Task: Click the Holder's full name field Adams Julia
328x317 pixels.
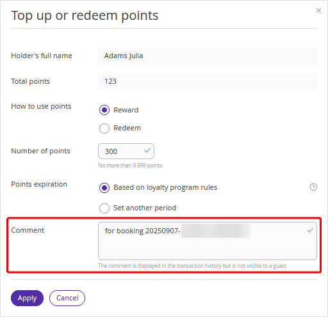Action: pos(208,56)
